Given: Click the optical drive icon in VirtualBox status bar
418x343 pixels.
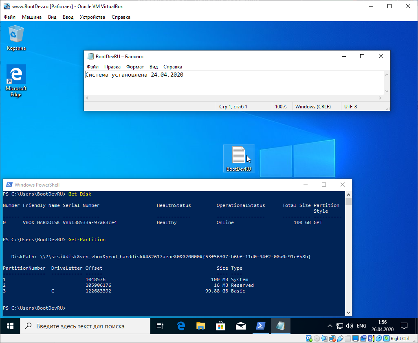Looking at the screenshot, I should pos(316,339).
